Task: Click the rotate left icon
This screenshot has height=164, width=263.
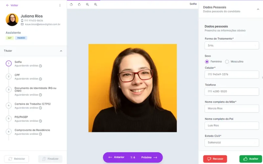Action: point(71,5)
